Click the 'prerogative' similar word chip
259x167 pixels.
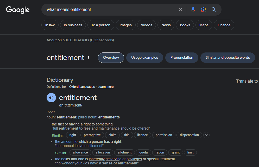[x=92, y=135]
